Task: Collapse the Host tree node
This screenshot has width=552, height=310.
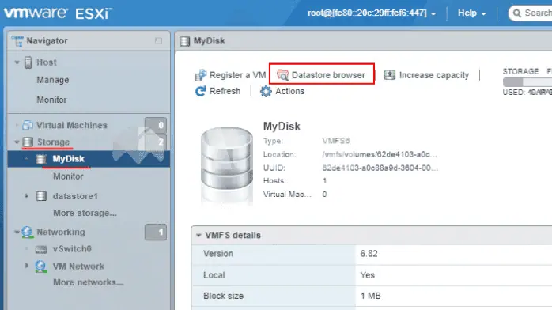Action: pos(17,62)
